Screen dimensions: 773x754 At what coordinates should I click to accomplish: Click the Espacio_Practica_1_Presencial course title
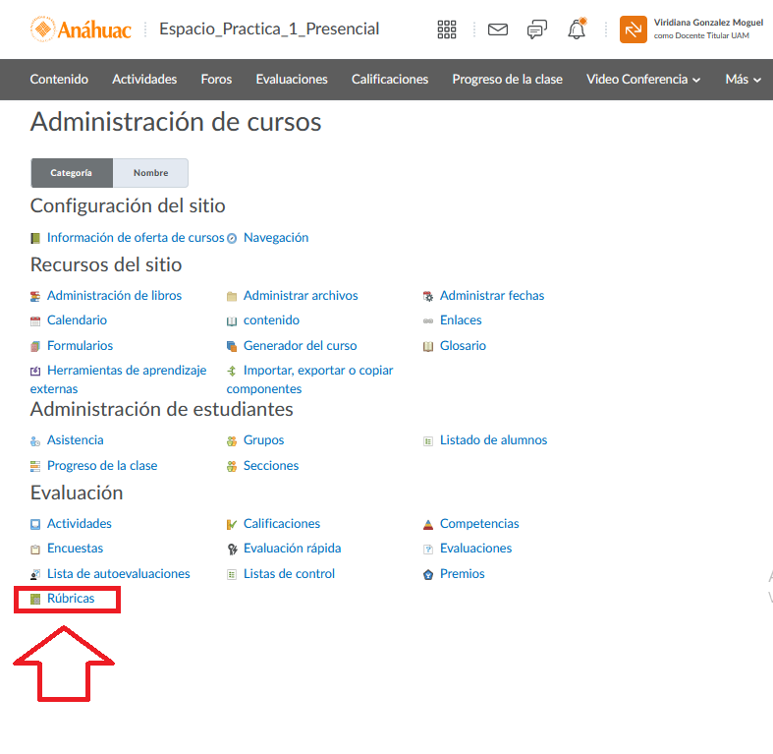269,29
